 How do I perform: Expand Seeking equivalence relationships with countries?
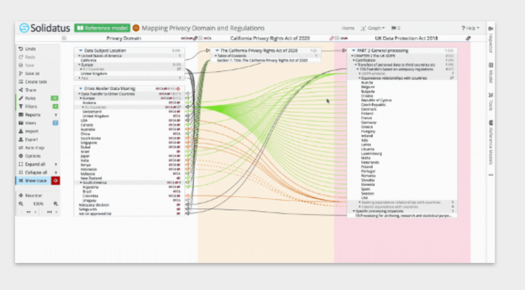(360, 202)
